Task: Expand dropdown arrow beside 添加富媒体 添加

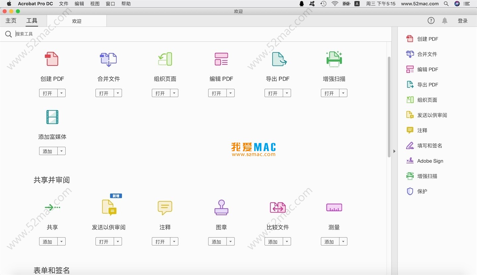Action: tap(61, 151)
